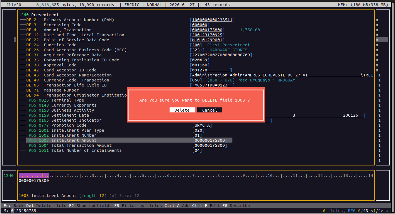
Task: Click the F8 Describe shortcut in footer
Action: [236, 206]
